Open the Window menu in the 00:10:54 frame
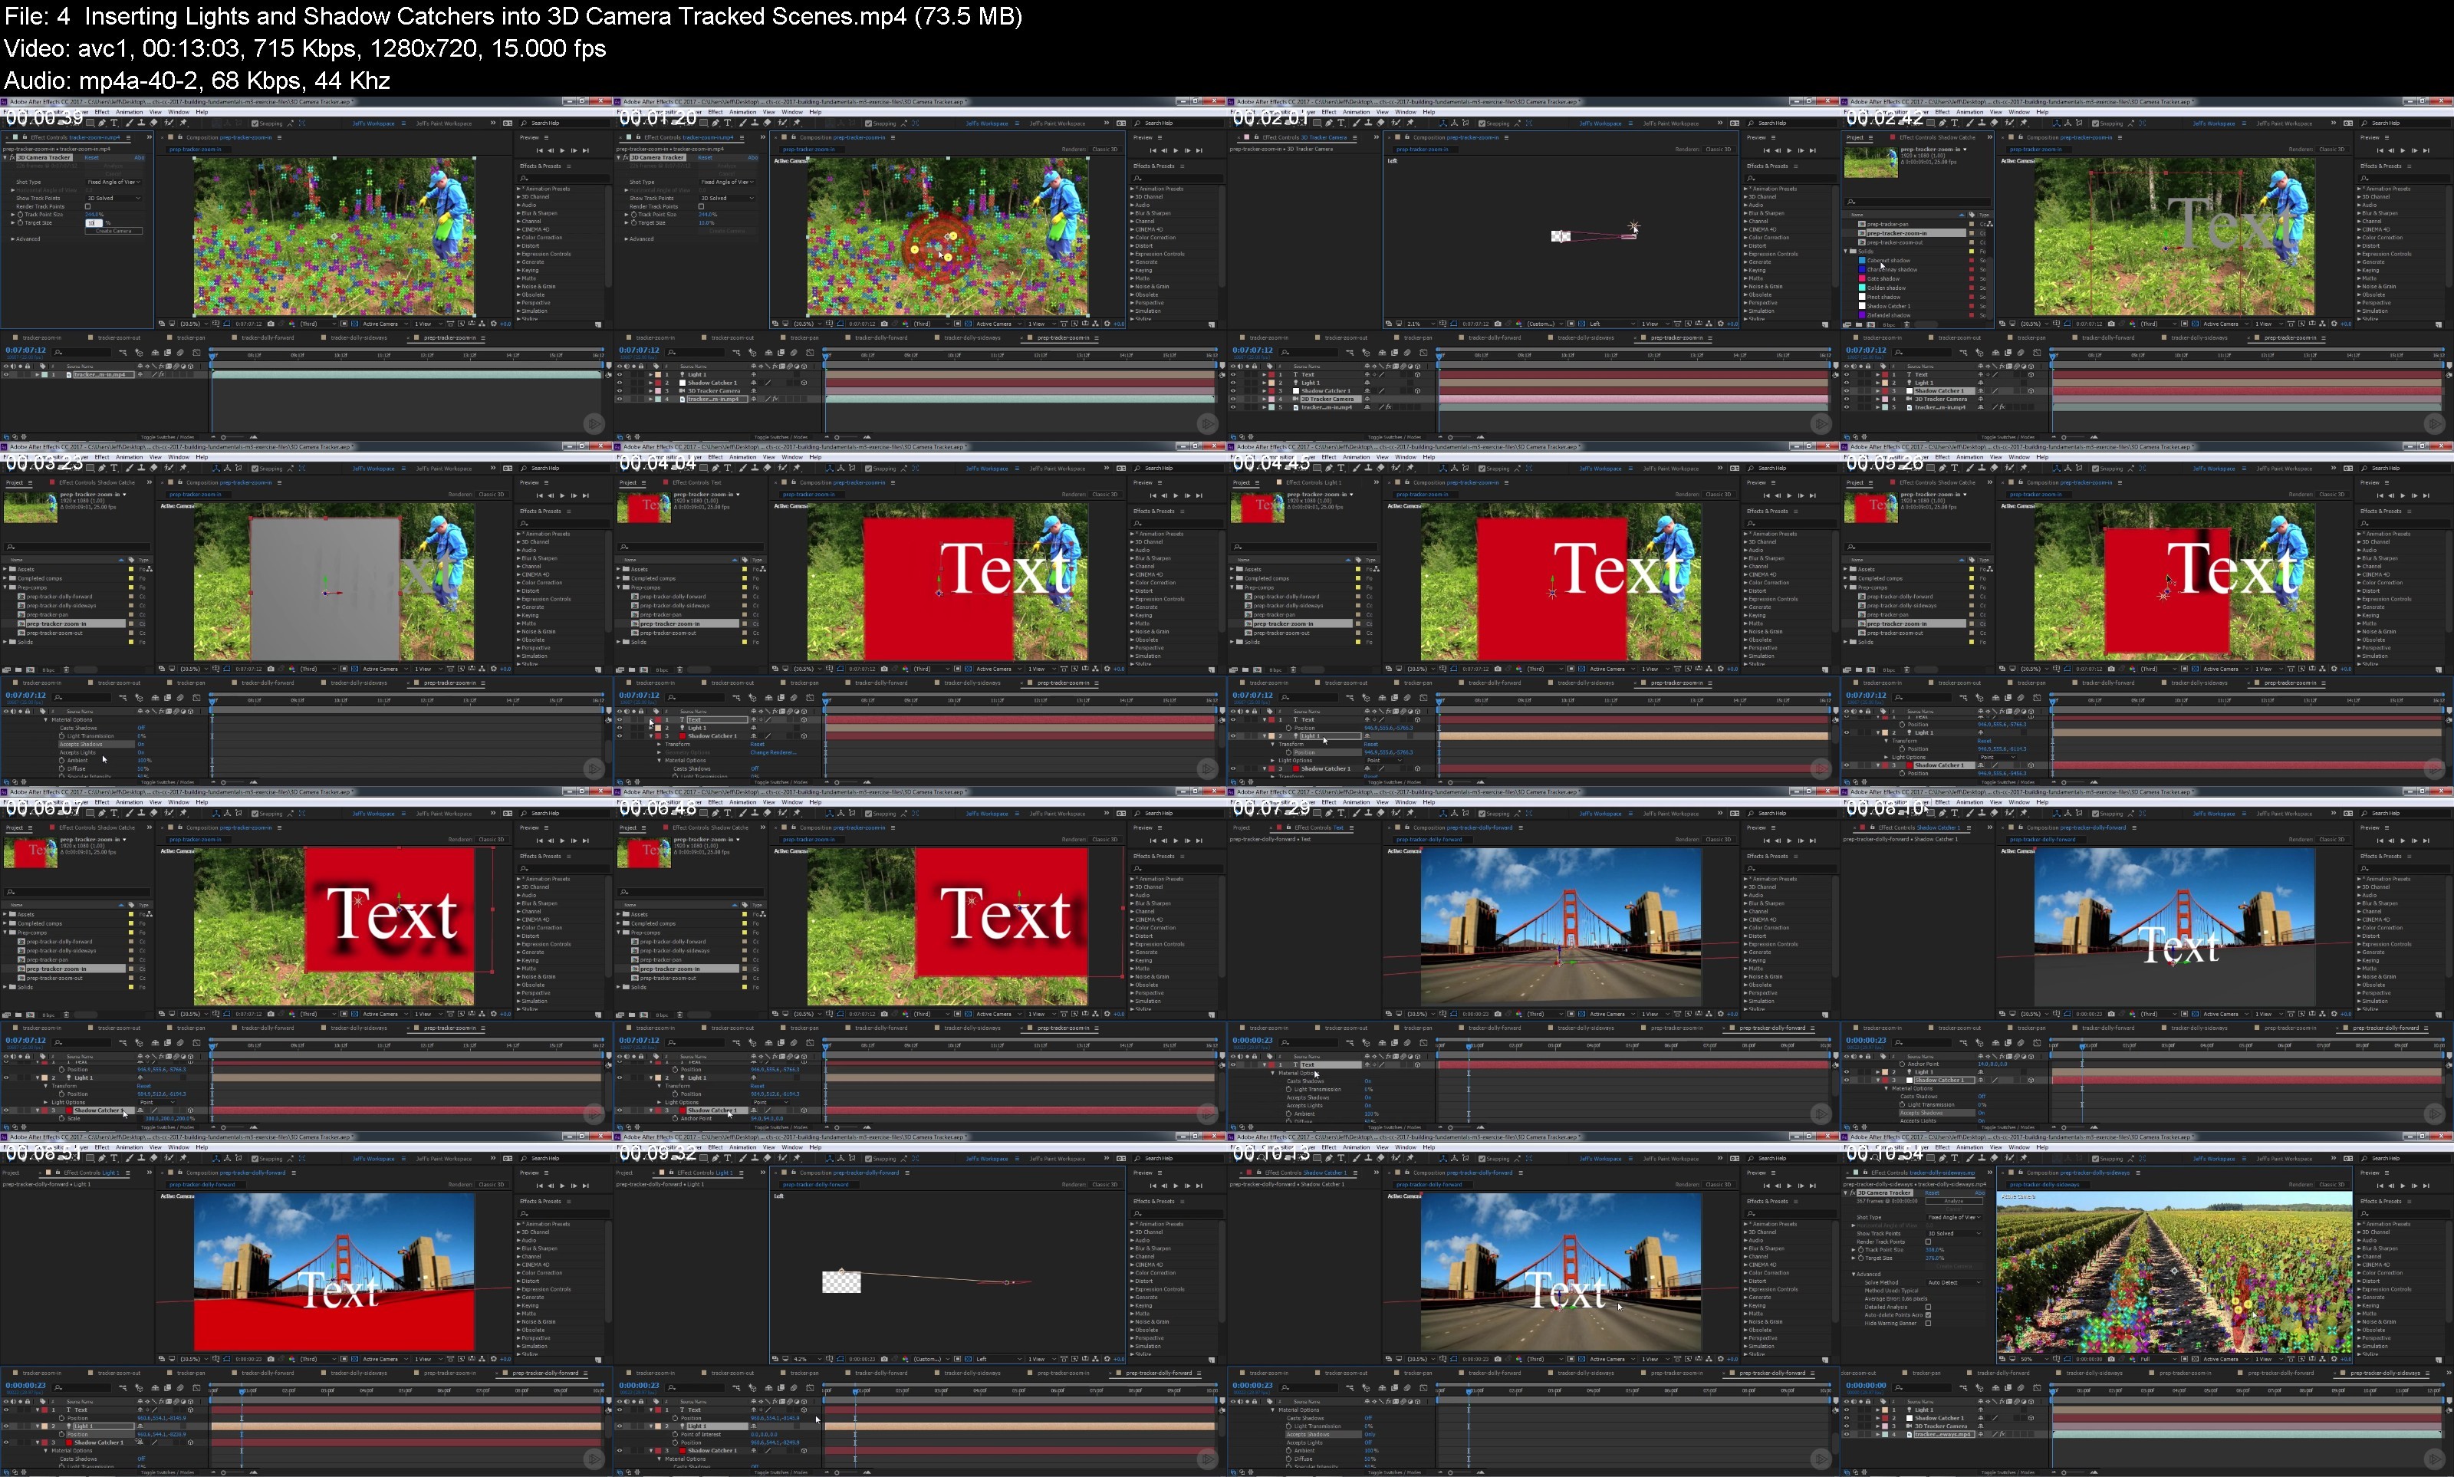2454x1477 pixels. point(2020,1147)
